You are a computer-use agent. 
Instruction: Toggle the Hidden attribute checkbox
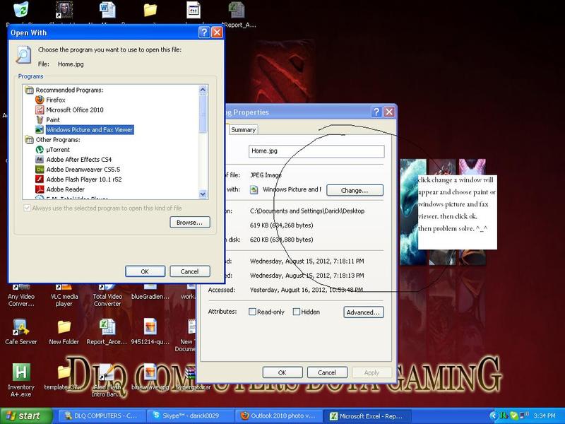[x=297, y=312]
